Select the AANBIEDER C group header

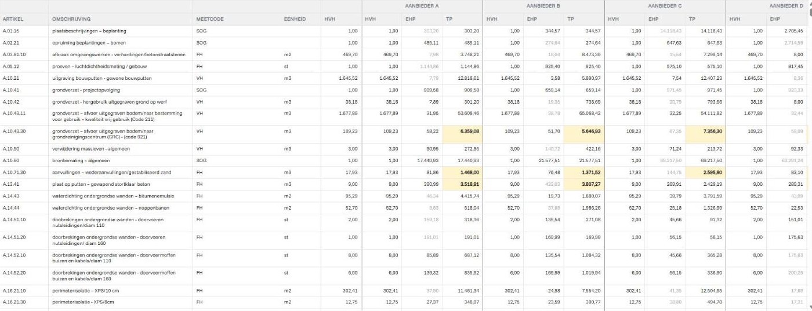coord(665,6)
